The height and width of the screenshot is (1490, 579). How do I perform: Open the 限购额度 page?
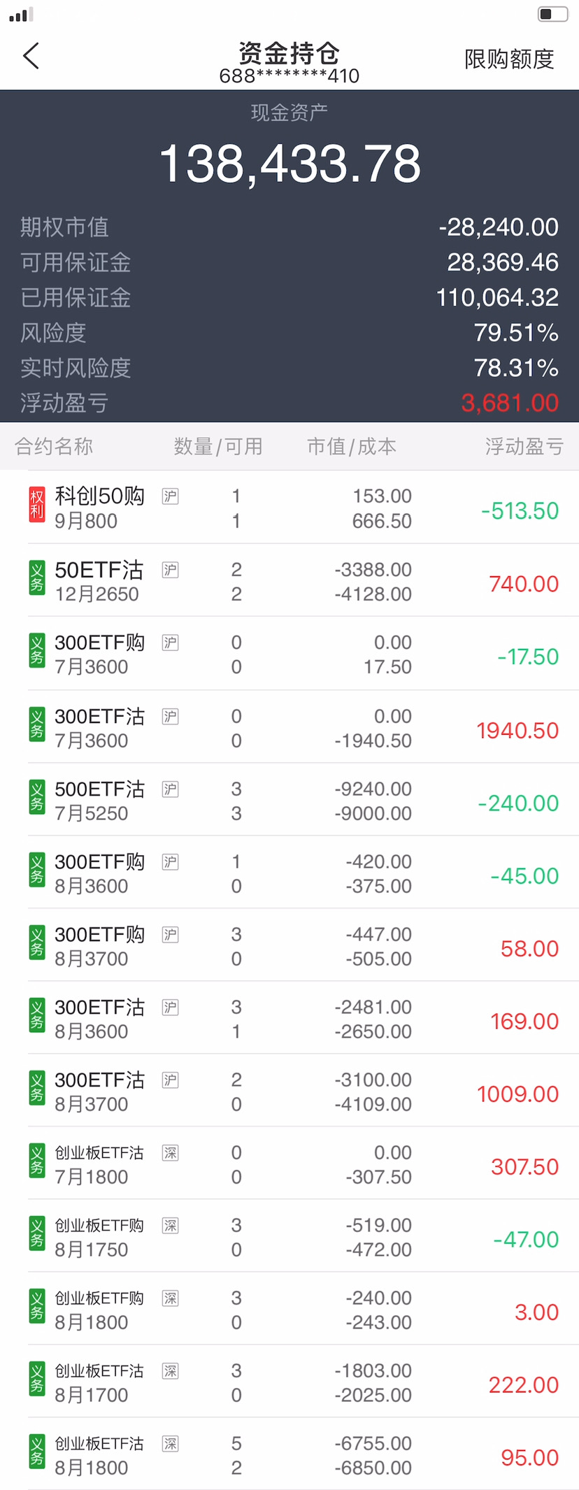[x=509, y=59]
